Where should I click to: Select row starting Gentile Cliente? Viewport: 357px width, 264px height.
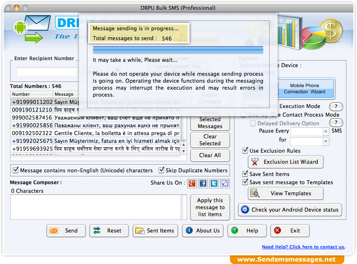[x=96, y=133]
